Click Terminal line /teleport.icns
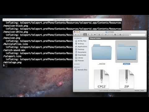 [12, 56]
